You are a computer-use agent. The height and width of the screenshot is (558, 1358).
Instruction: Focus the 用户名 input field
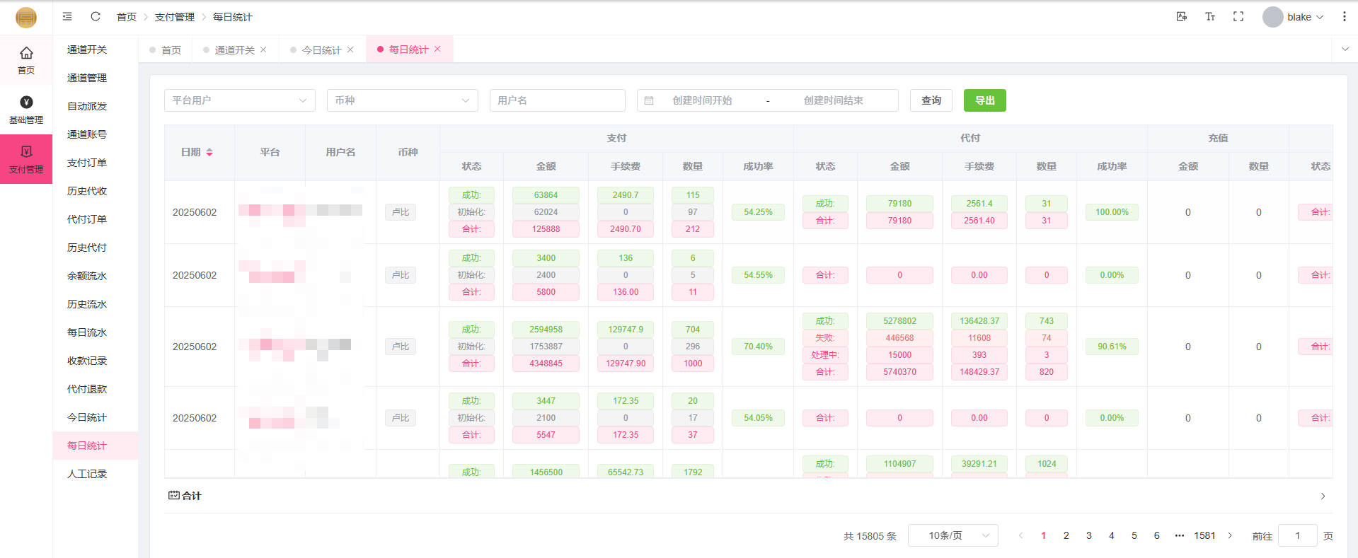(557, 100)
